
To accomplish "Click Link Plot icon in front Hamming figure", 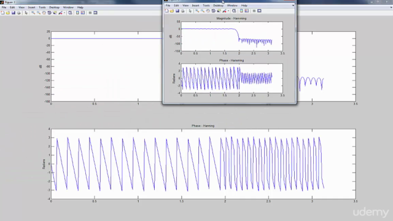I will [x=234, y=11].
